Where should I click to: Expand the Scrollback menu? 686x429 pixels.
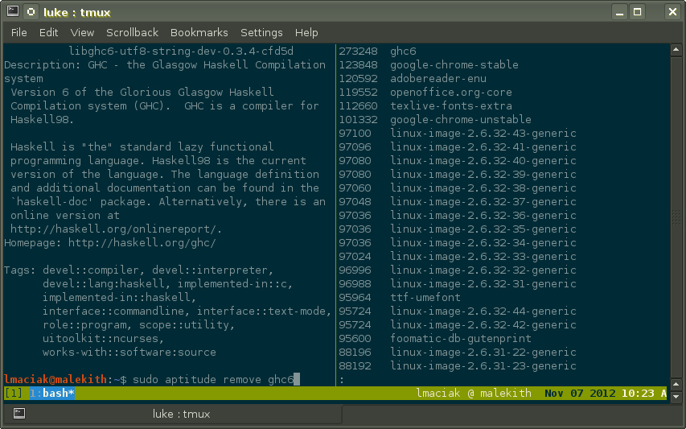click(132, 32)
